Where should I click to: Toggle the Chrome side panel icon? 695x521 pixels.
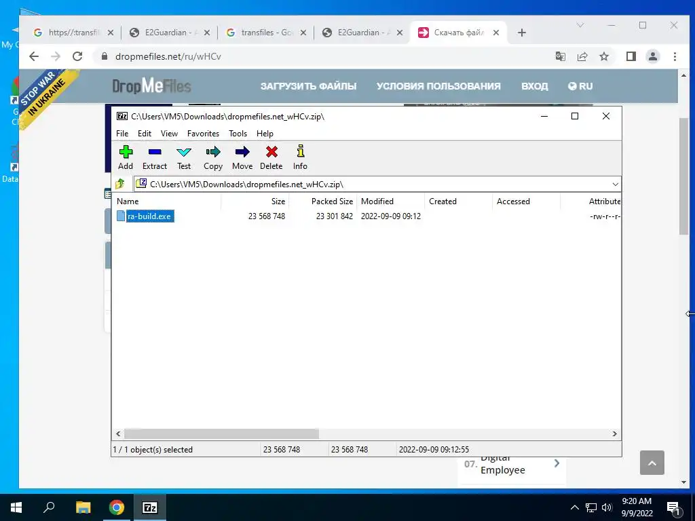(631, 56)
